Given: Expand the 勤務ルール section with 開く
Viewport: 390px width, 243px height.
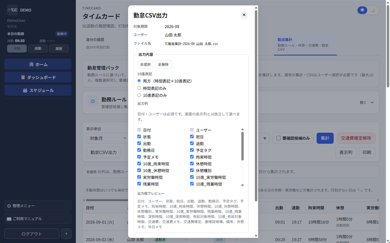Looking at the screenshot, I should (x=367, y=103).
